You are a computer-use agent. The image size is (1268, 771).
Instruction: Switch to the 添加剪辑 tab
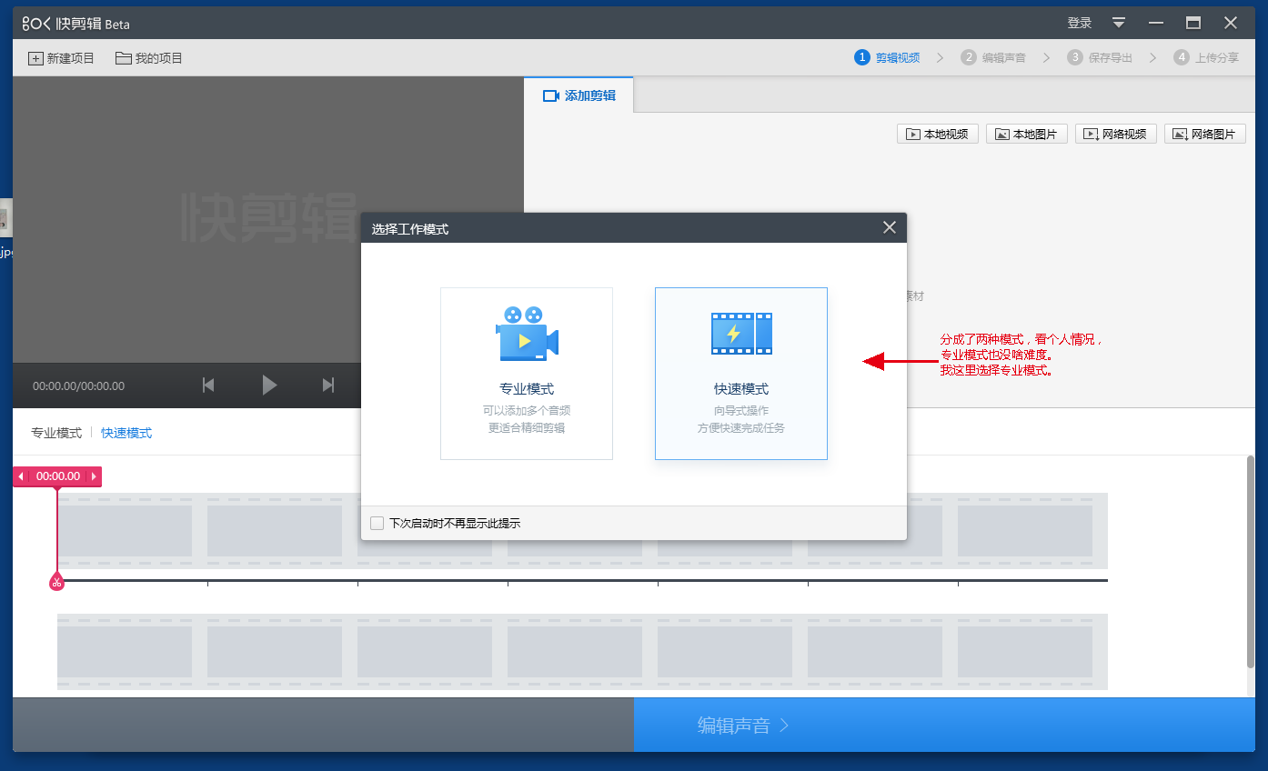pos(579,95)
